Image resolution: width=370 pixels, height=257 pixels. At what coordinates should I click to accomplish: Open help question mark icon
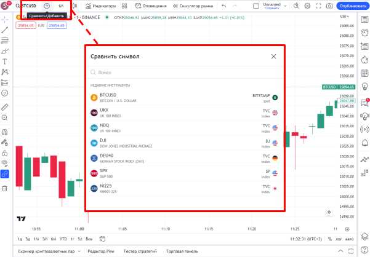[364, 250]
